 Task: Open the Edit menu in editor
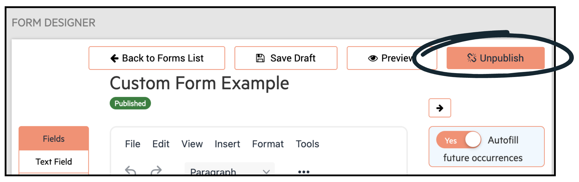[161, 144]
